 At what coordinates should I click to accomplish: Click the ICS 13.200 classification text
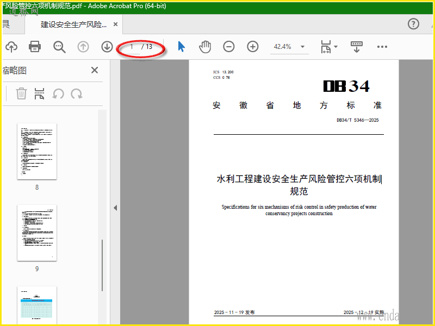(x=223, y=72)
